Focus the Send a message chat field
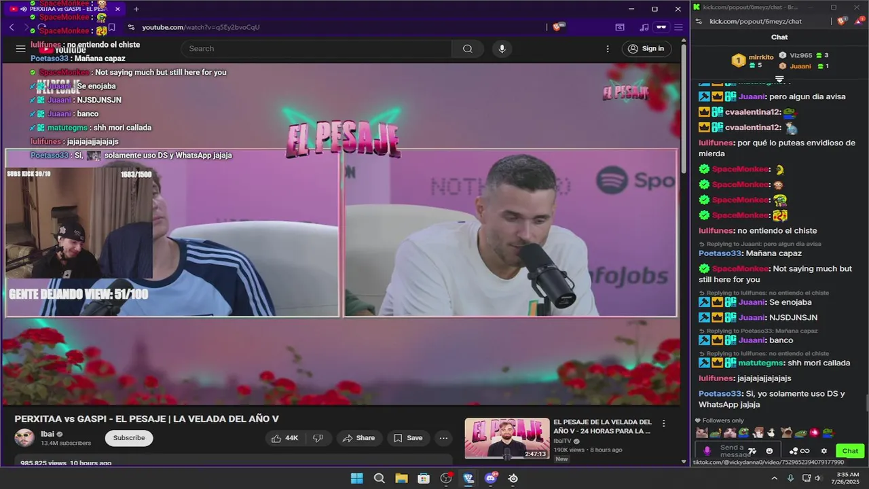Viewport: 869px width, 489px height. pos(737,451)
